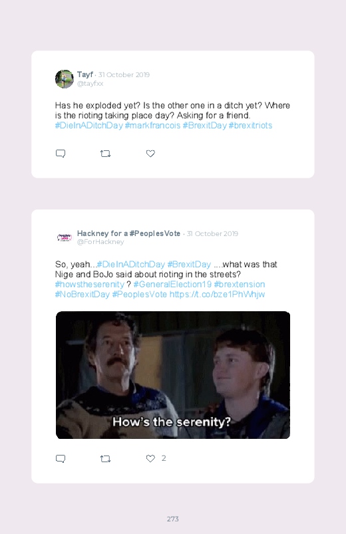Open the #markfrancois hashtag
The width and height of the screenshot is (346, 534).
click(x=152, y=125)
